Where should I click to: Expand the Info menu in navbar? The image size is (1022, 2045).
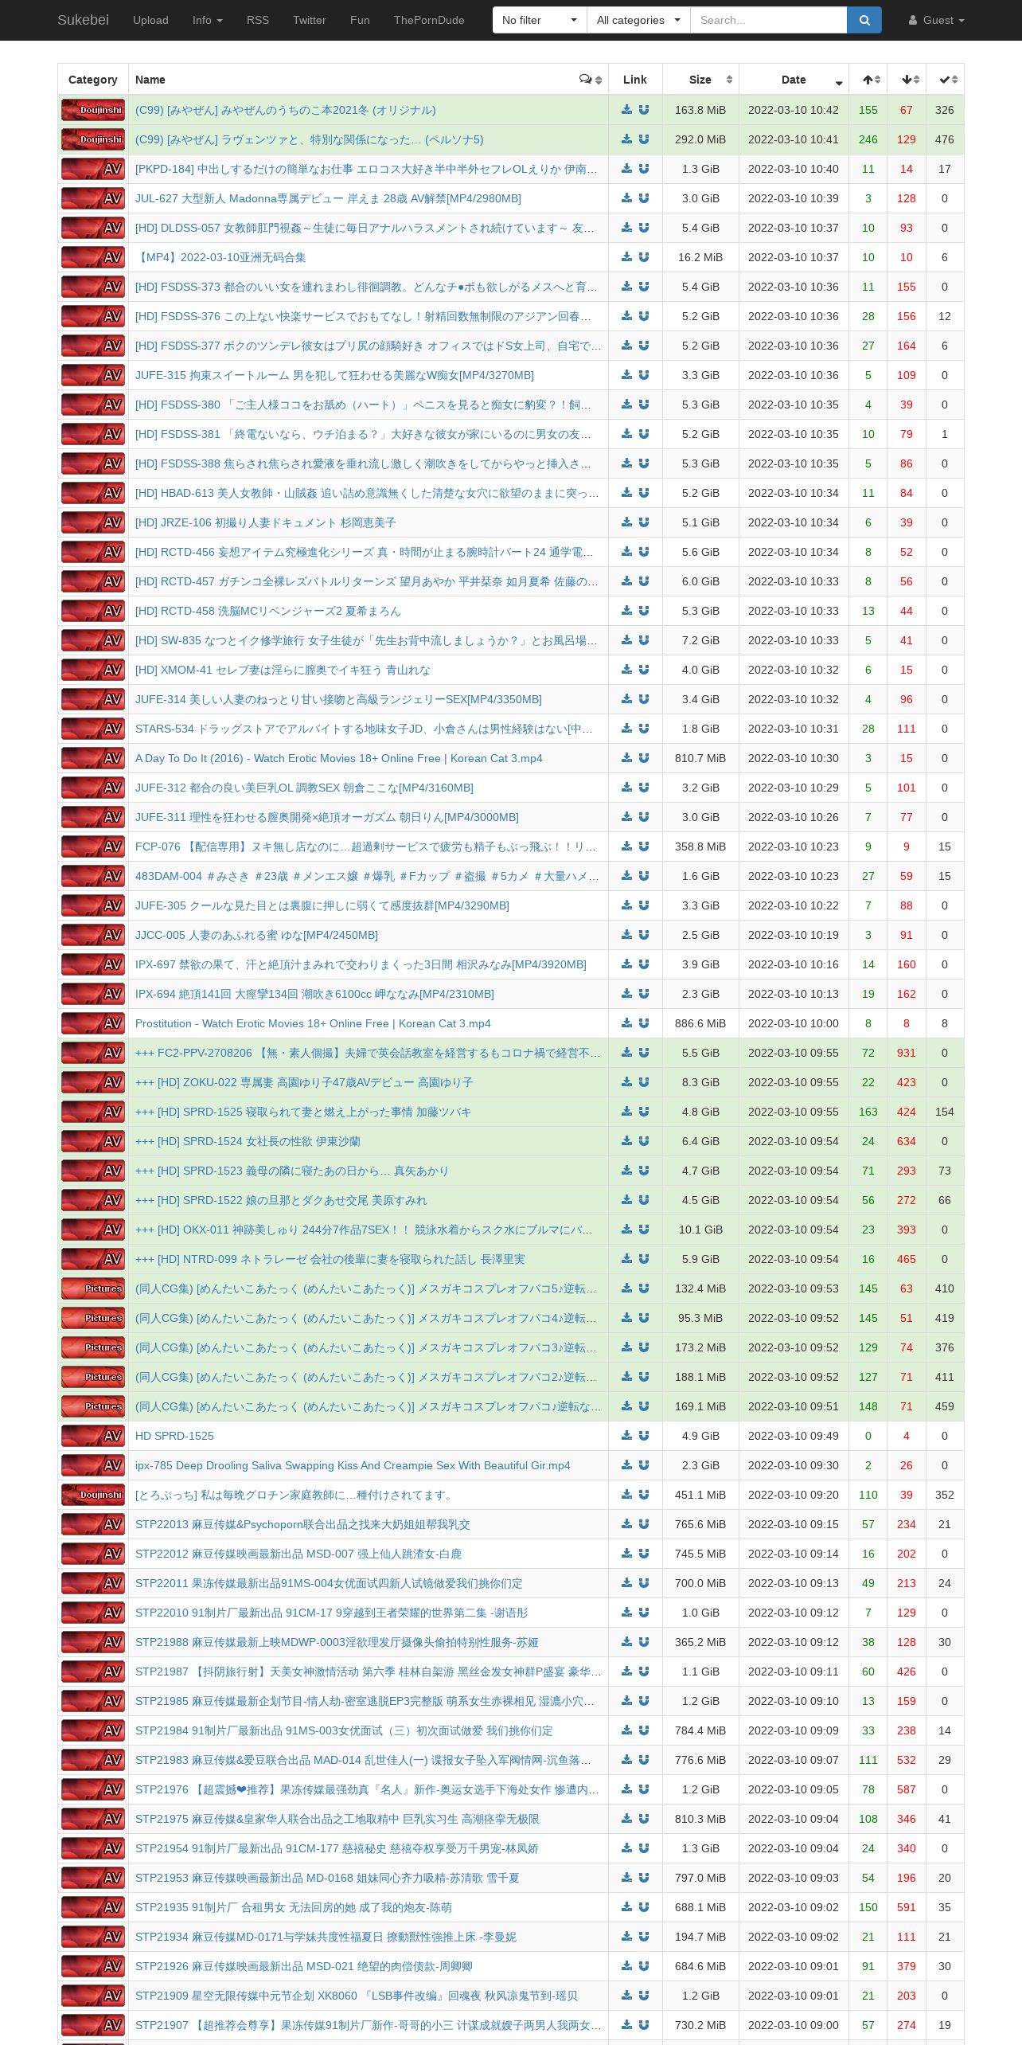click(207, 20)
